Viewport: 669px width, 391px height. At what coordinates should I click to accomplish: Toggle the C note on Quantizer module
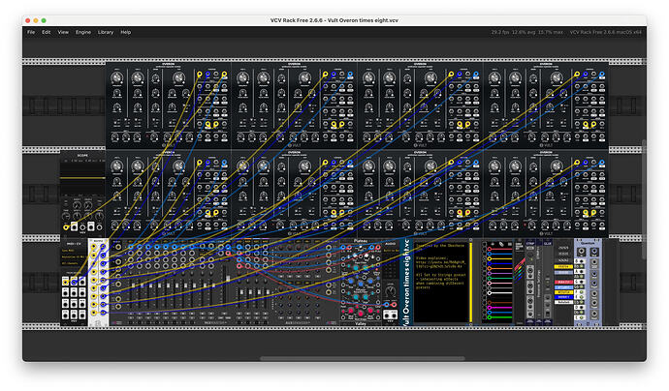click(x=580, y=317)
